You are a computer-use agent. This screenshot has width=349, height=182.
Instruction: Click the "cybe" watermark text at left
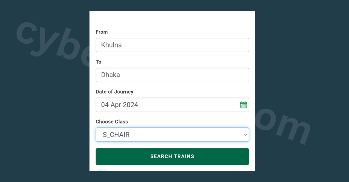49,43
